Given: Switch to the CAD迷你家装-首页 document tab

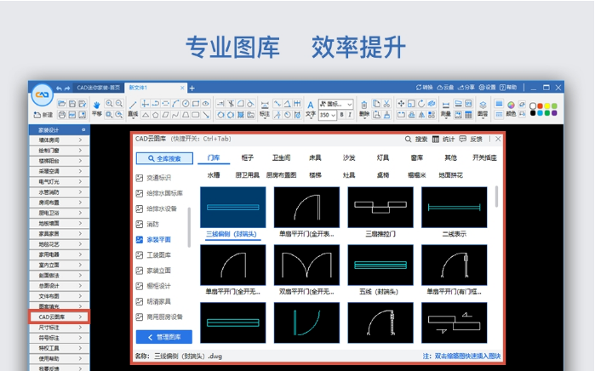Looking at the screenshot, I should point(98,88).
